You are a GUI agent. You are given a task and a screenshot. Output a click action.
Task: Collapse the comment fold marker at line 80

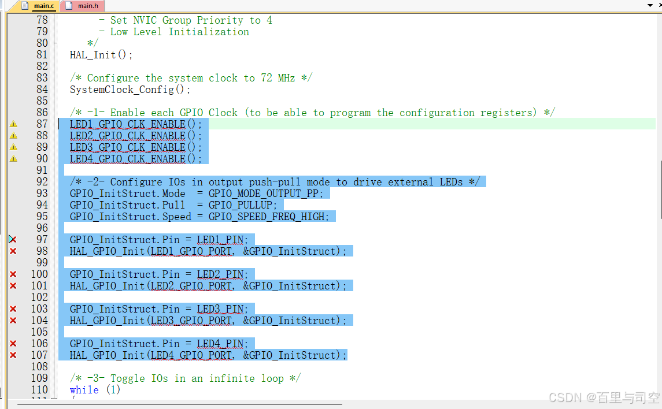coord(54,43)
